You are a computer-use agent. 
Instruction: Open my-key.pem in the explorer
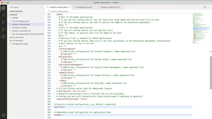pos(18,41)
